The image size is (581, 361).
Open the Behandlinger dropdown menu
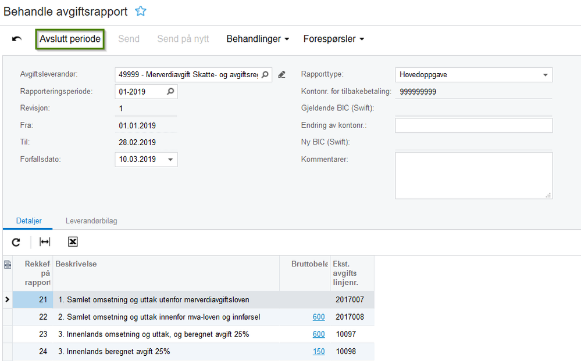(x=258, y=39)
